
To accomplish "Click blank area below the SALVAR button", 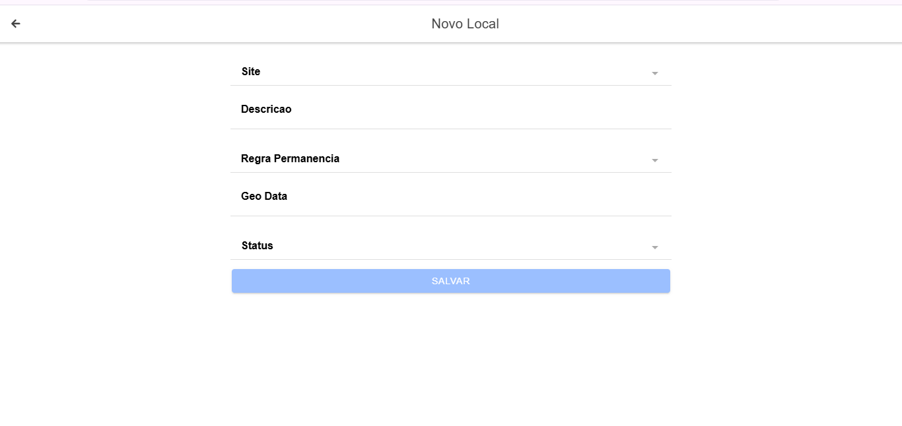I will [450, 356].
